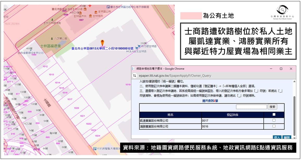The height and width of the screenshot is (160, 301).
Task: Maximize the Google Chrome popup window
Action: tap(281, 69)
